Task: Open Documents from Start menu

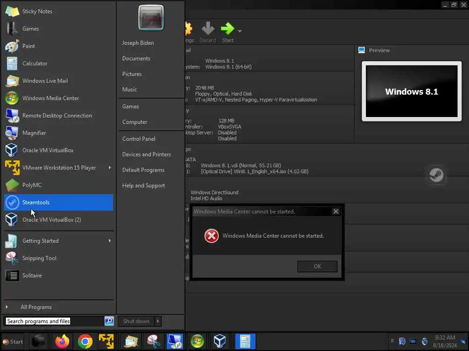Action: 136,58
